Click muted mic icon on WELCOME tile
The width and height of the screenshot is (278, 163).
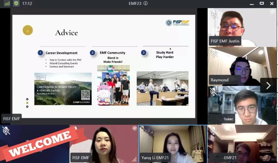pos(6,130)
